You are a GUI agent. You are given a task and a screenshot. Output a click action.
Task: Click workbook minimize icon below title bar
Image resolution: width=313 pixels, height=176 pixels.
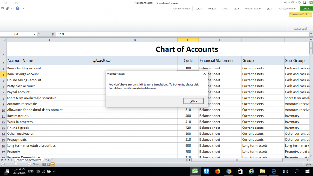(x=13, y=8)
